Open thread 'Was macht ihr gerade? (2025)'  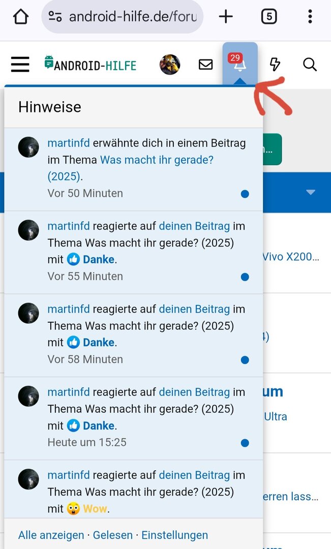[157, 160]
